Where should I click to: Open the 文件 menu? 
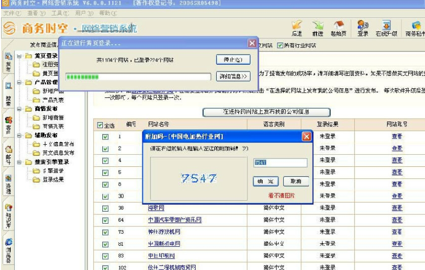pos(12,13)
